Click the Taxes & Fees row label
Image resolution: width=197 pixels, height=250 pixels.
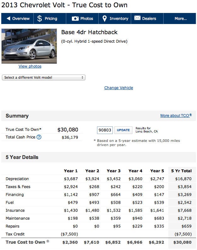[18, 186]
